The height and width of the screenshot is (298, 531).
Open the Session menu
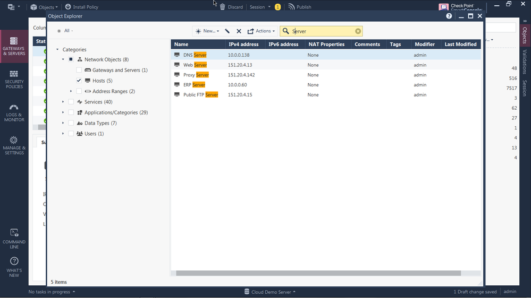[260, 7]
